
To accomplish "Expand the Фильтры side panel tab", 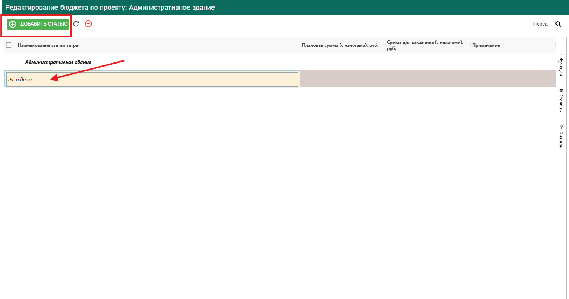I will [561, 137].
